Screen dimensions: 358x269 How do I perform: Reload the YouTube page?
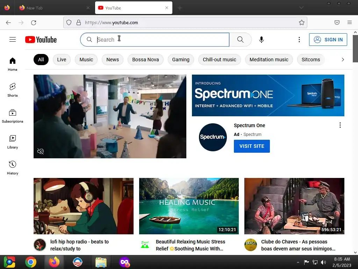[34, 22]
